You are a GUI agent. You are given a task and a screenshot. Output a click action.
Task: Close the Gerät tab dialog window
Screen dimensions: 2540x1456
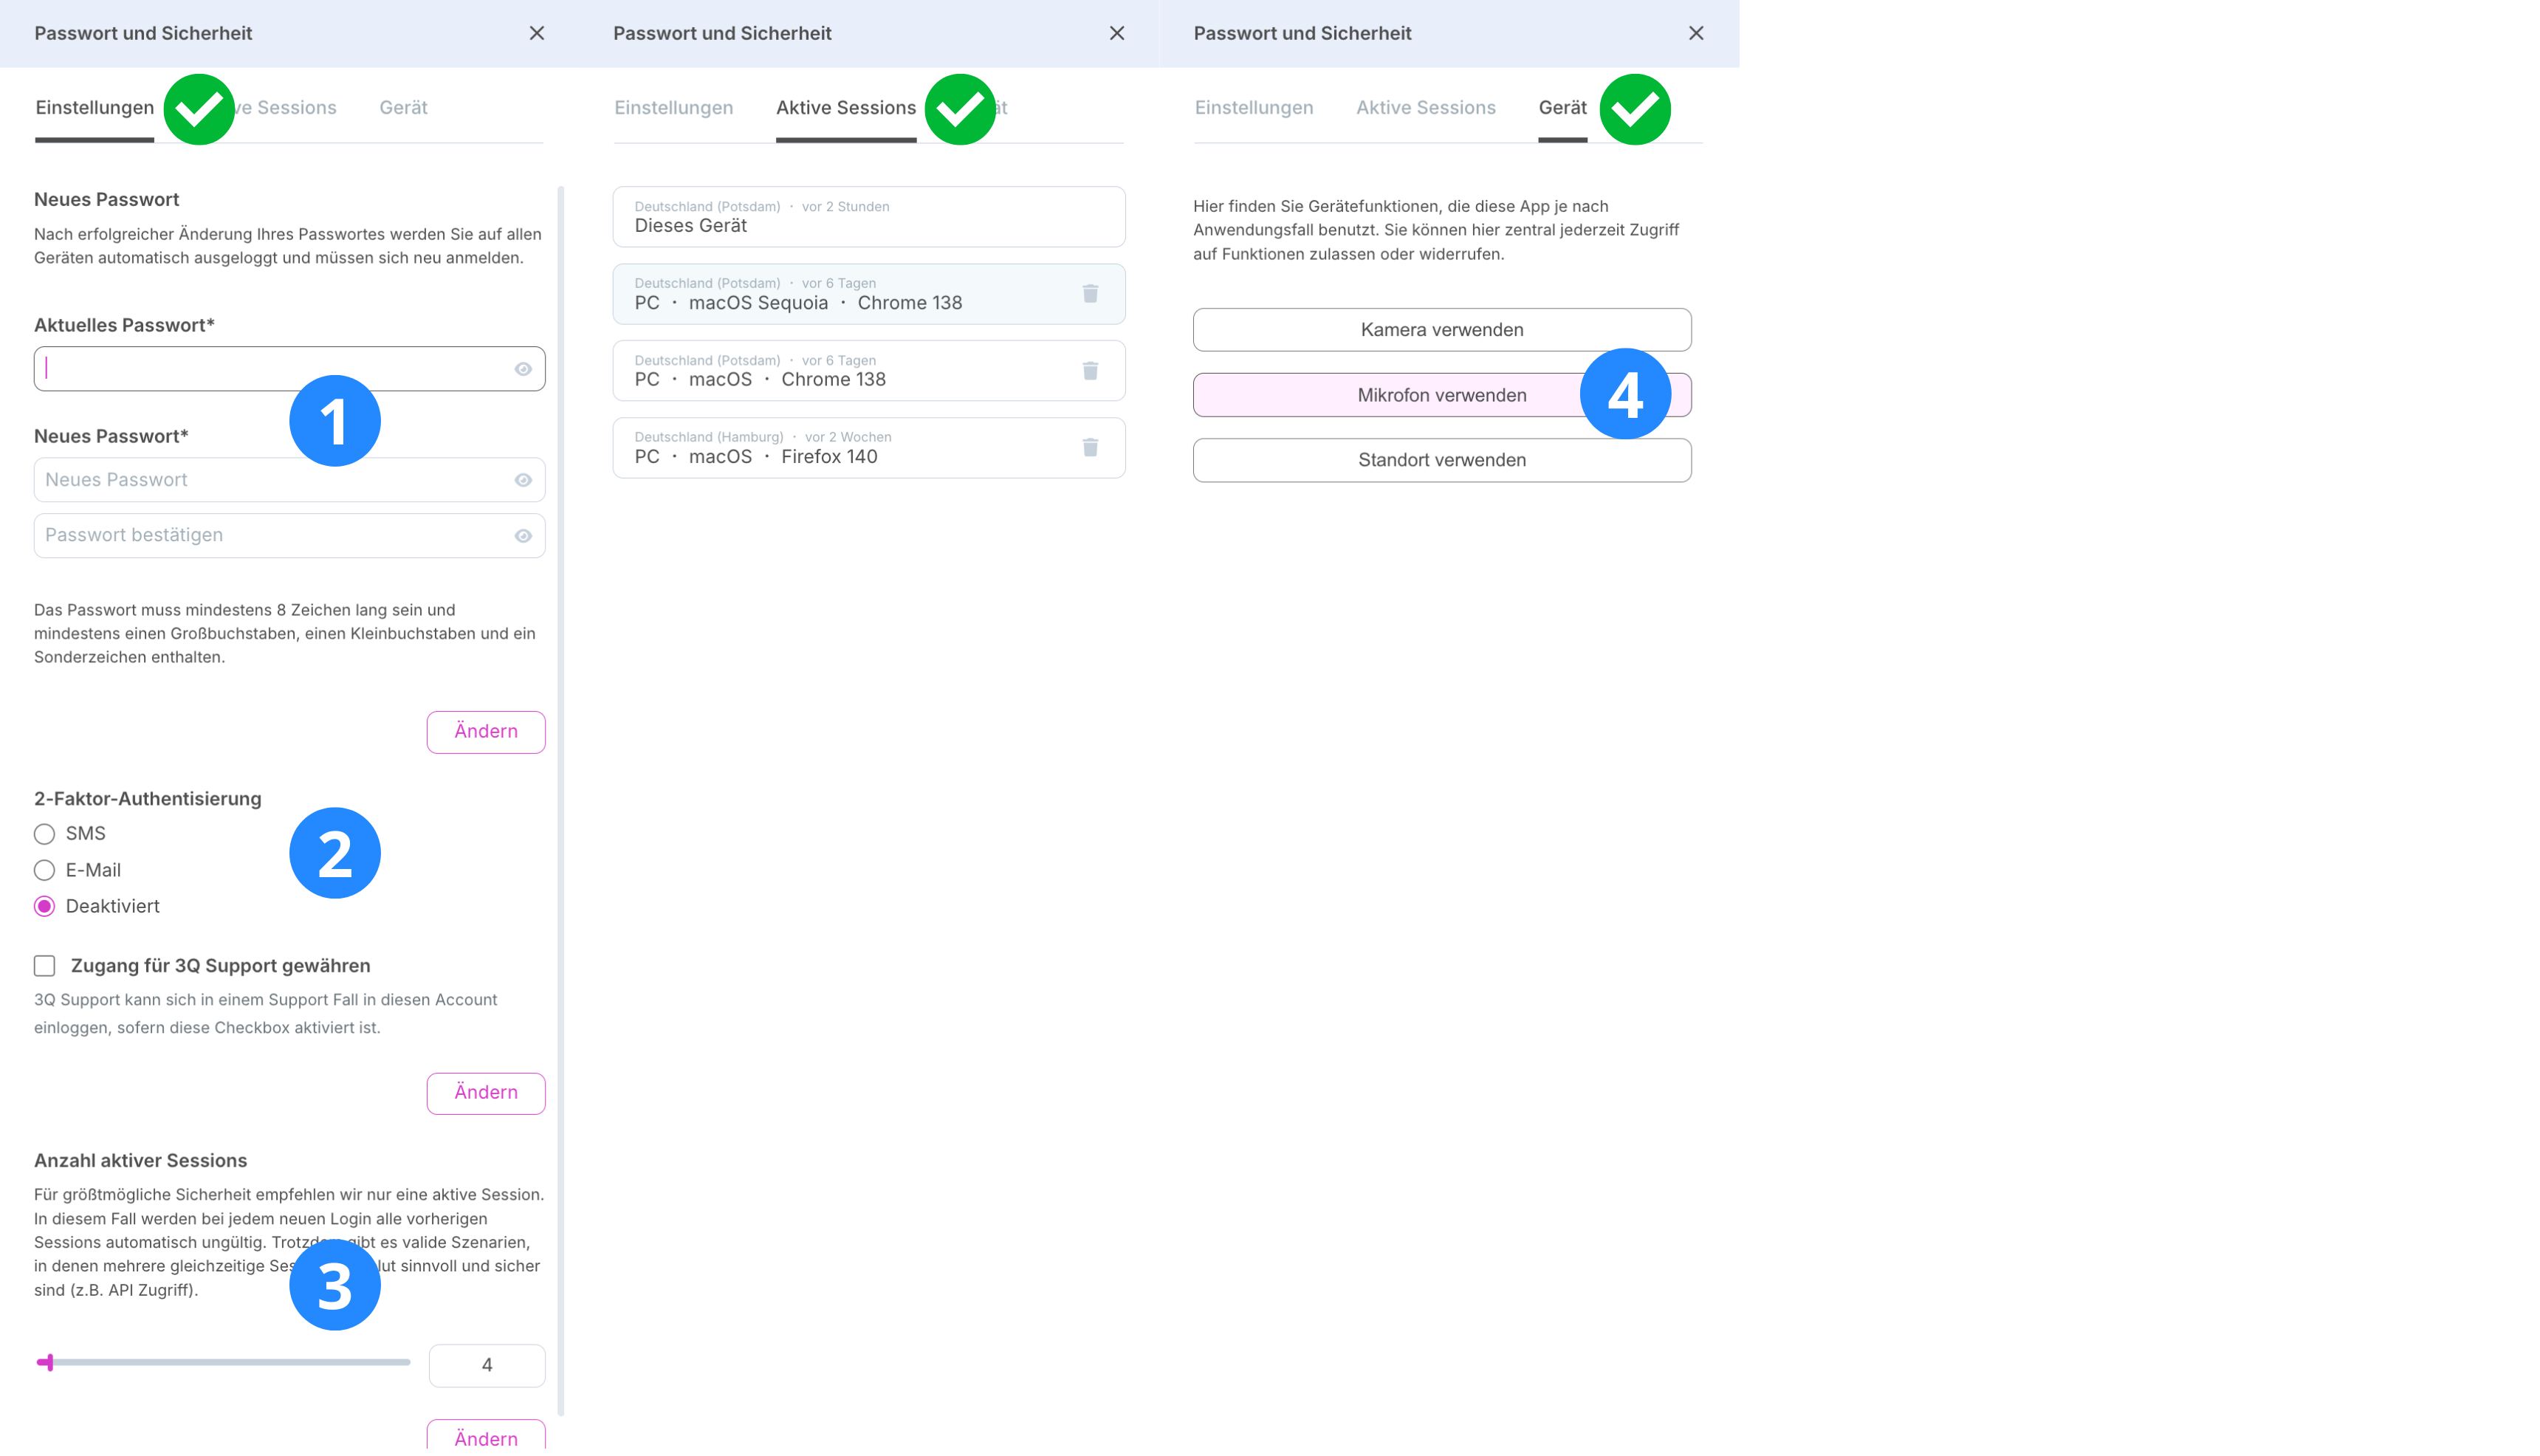[1696, 33]
